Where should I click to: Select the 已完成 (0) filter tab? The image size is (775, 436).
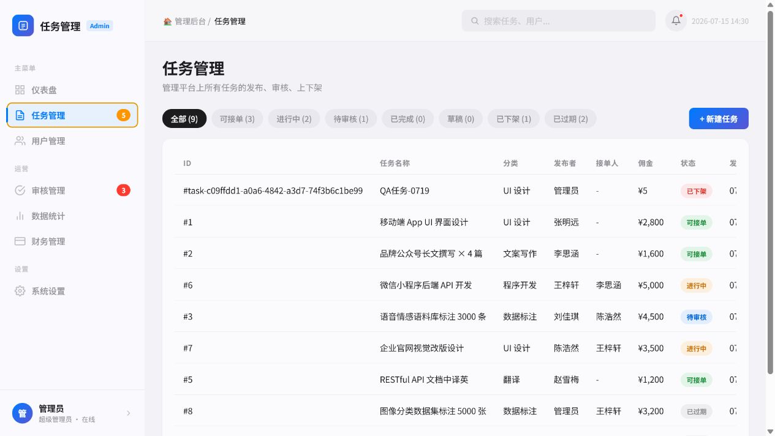(x=408, y=119)
